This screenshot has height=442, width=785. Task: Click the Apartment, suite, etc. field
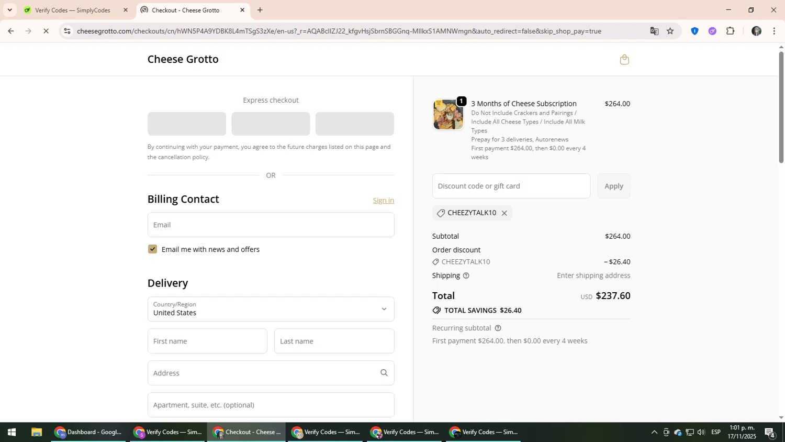pos(271,405)
